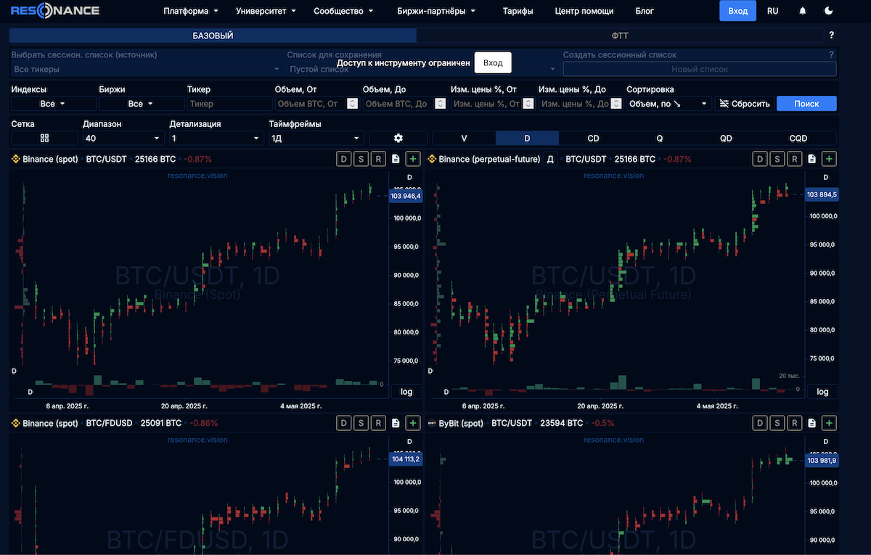Open the Диапазон dropdown set to 40
The image size is (871, 555).
click(123, 138)
